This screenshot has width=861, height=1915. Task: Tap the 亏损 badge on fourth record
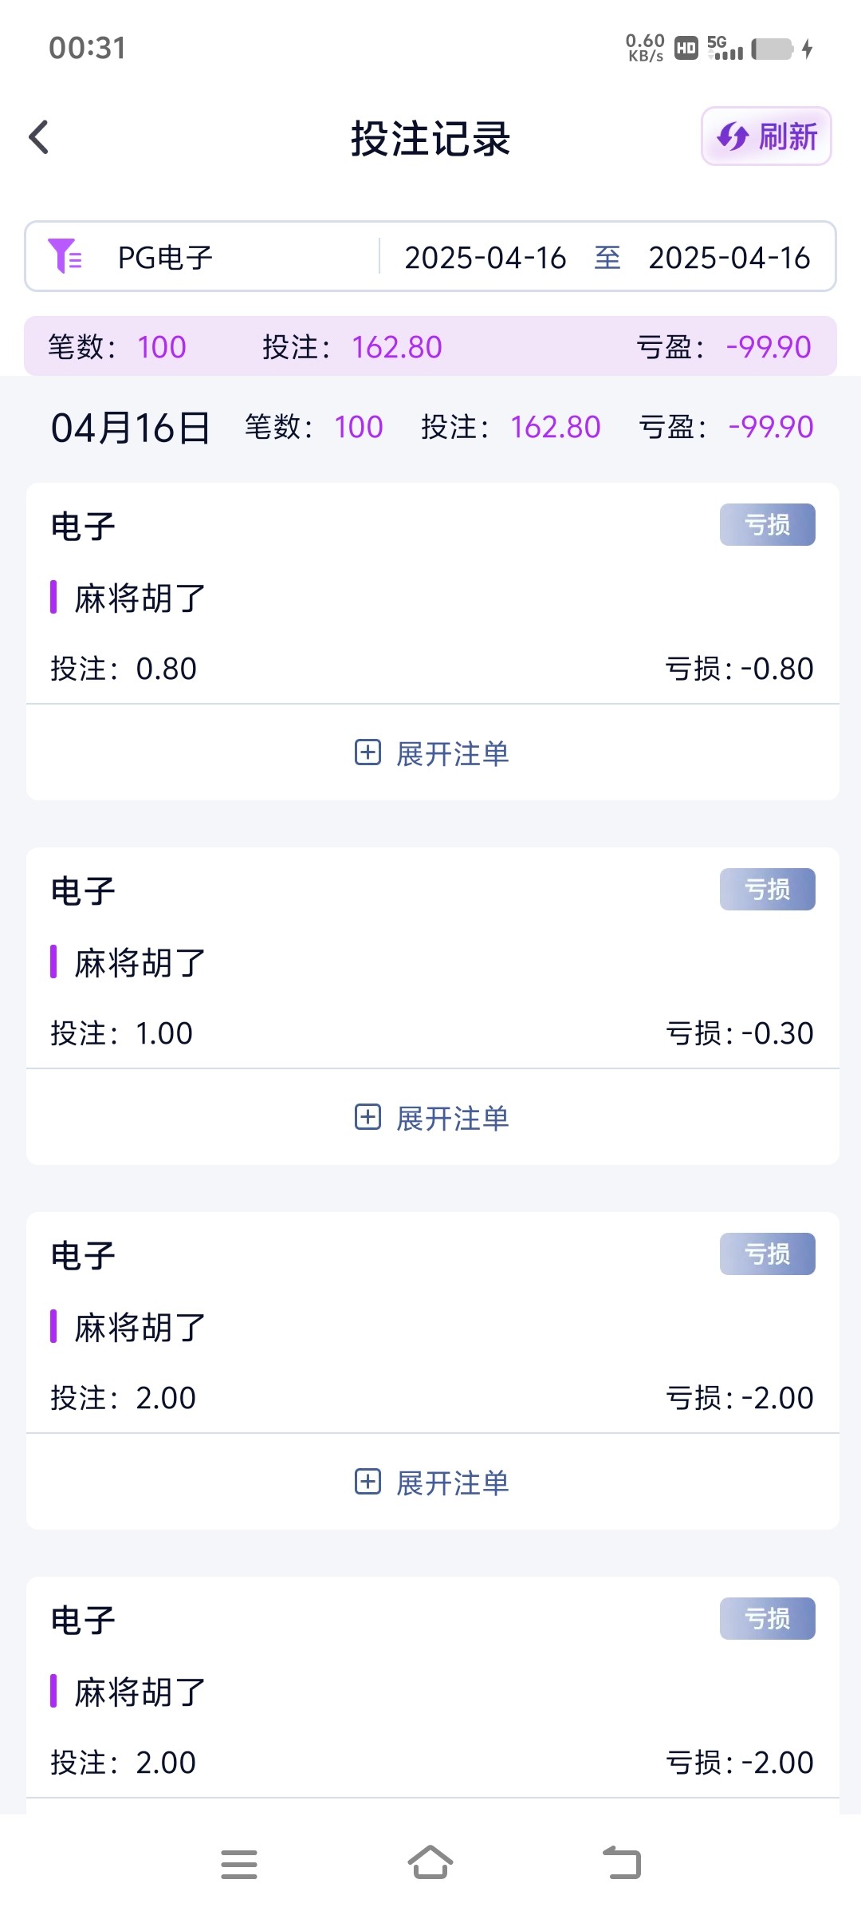pyautogui.click(x=767, y=1619)
